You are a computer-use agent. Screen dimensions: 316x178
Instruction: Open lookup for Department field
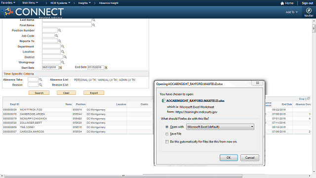63,46
